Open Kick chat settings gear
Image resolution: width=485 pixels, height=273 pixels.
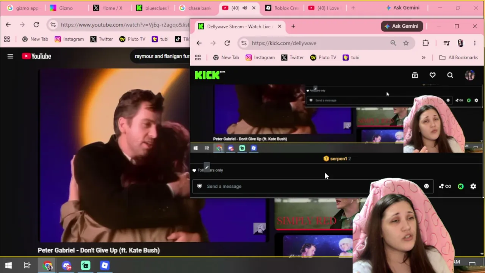pyautogui.click(x=473, y=186)
